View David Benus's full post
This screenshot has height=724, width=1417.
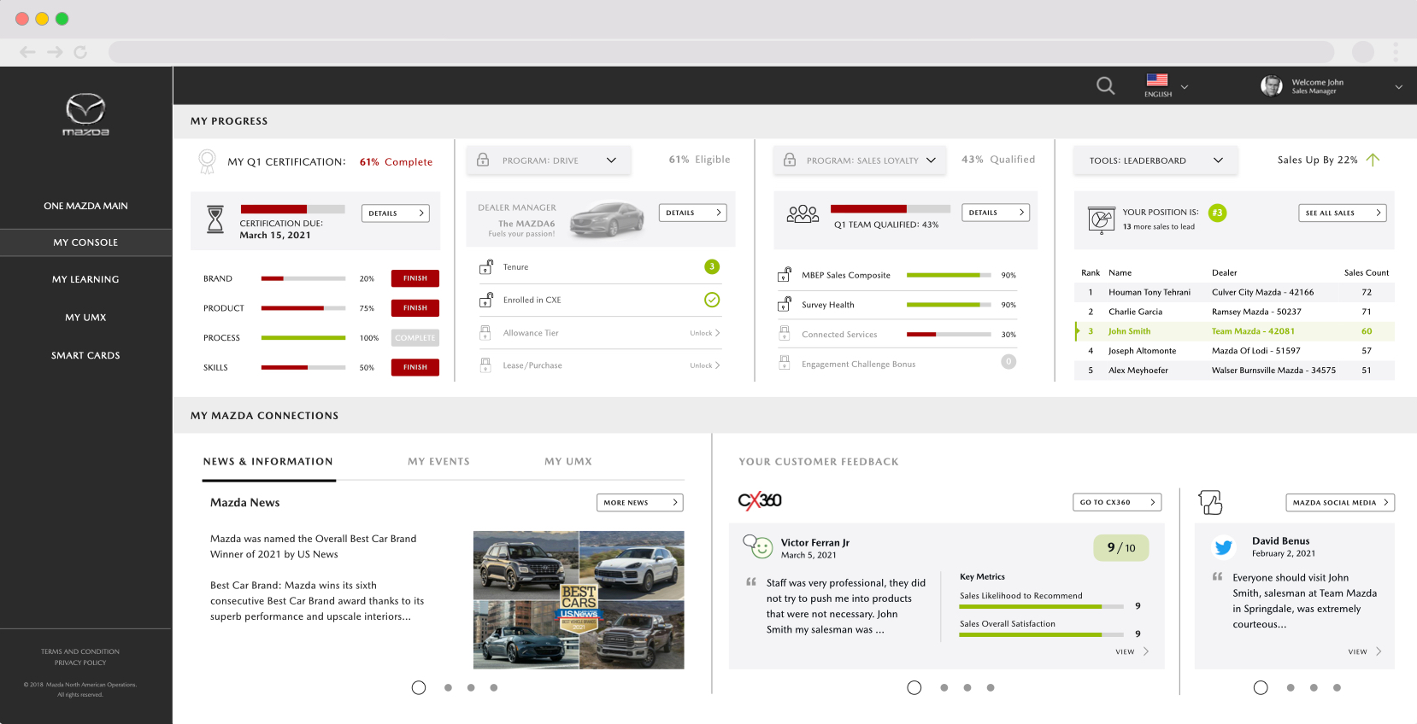[1365, 651]
